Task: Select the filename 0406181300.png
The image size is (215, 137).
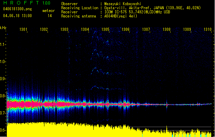Action: 17,9
